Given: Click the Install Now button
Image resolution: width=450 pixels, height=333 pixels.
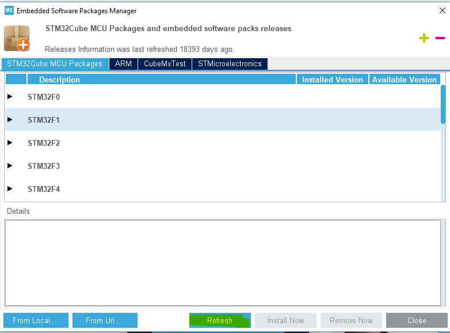Looking at the screenshot, I should 285,320.
